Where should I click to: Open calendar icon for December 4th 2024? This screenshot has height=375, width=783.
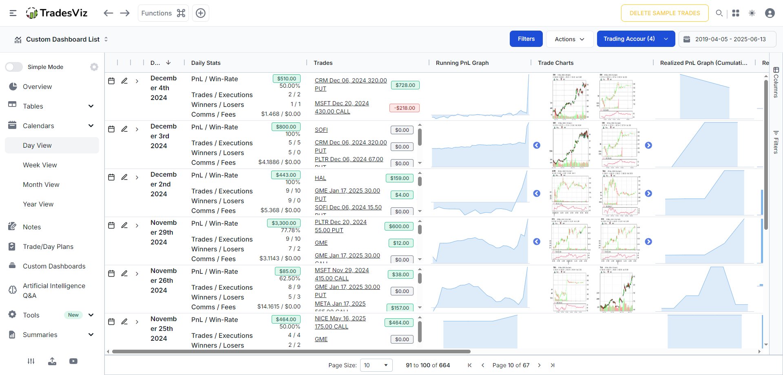tap(111, 81)
